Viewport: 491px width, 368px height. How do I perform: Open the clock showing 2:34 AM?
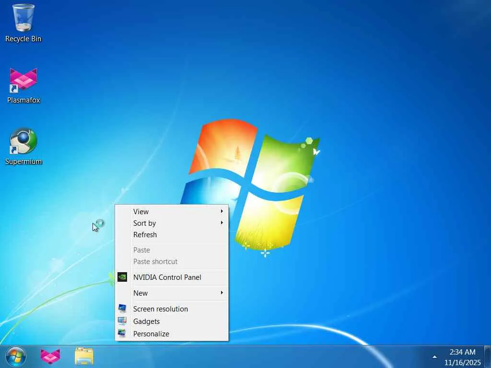(463, 352)
